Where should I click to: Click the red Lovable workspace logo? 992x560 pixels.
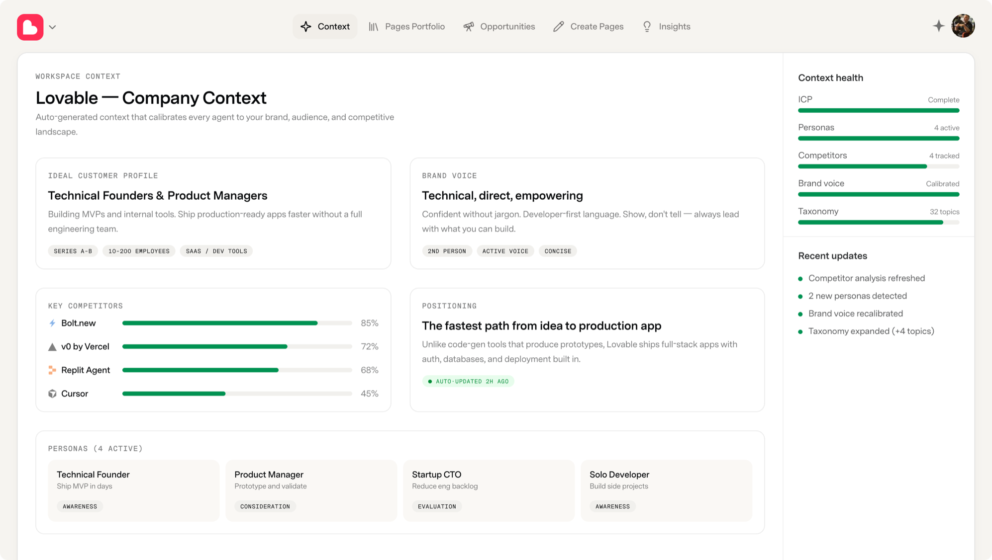click(x=30, y=27)
